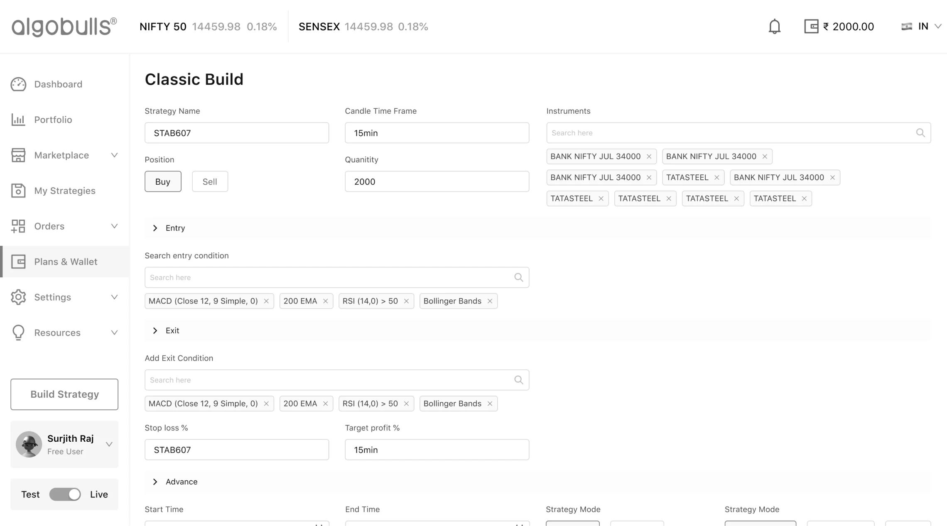
Task: Toggle Test to Live mode switch
Action: point(64,494)
